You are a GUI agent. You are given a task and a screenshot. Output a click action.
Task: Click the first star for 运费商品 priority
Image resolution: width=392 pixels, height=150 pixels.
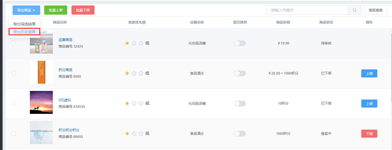pyautogui.click(x=127, y=43)
